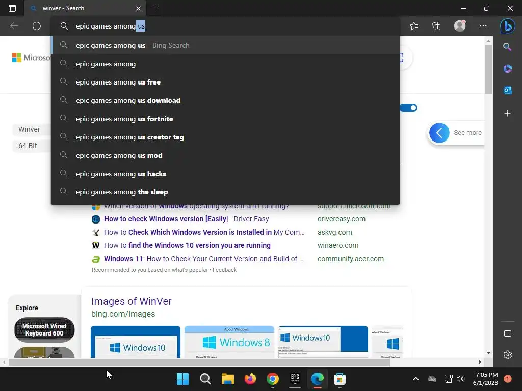Click the Microsoft logo on the Bing page
The image size is (522, 391).
tap(31, 58)
